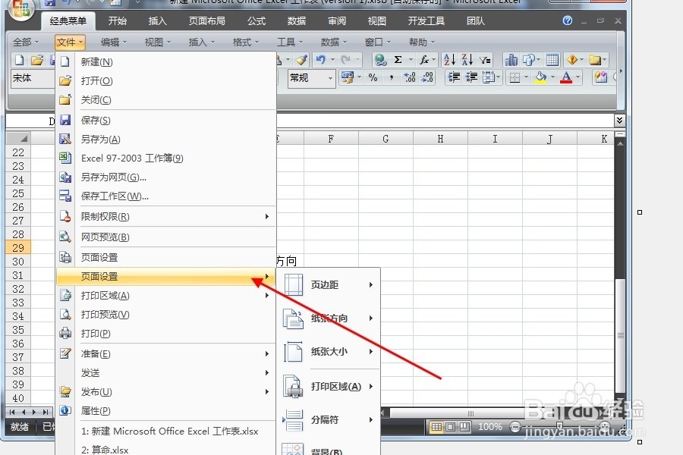Click the AutoSum Σ icon
Viewport: 683px width, 455px height.
point(398,59)
